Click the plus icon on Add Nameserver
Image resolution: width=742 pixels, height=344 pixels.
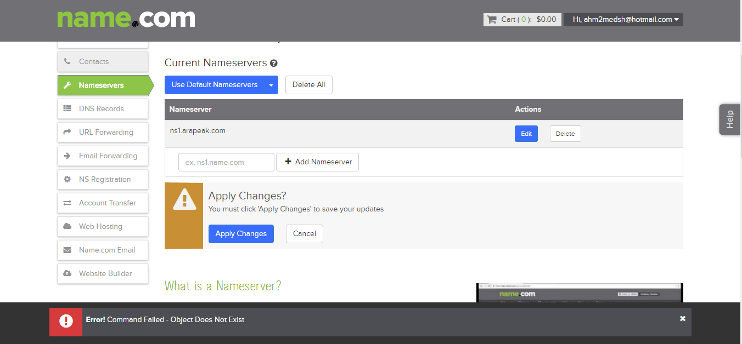point(288,162)
